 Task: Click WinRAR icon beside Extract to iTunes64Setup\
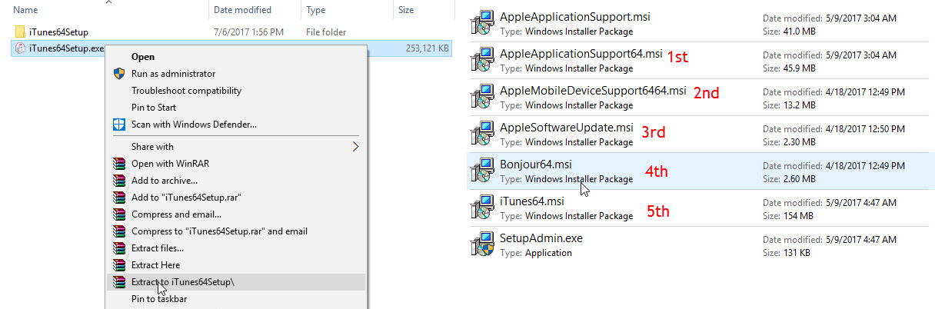tap(119, 281)
